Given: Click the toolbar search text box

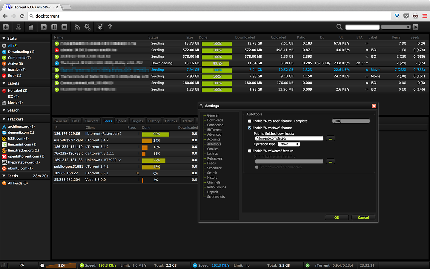Looking at the screenshot, I should (362, 27).
